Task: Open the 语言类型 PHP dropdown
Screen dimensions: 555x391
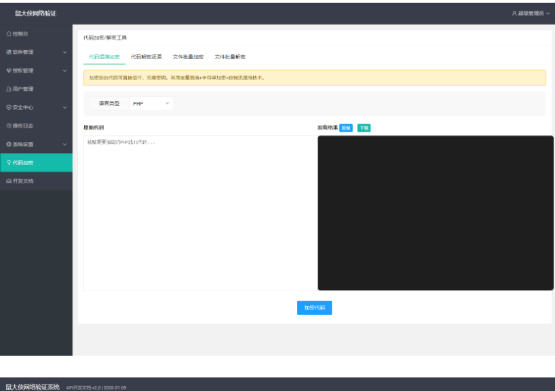Action: 150,103
